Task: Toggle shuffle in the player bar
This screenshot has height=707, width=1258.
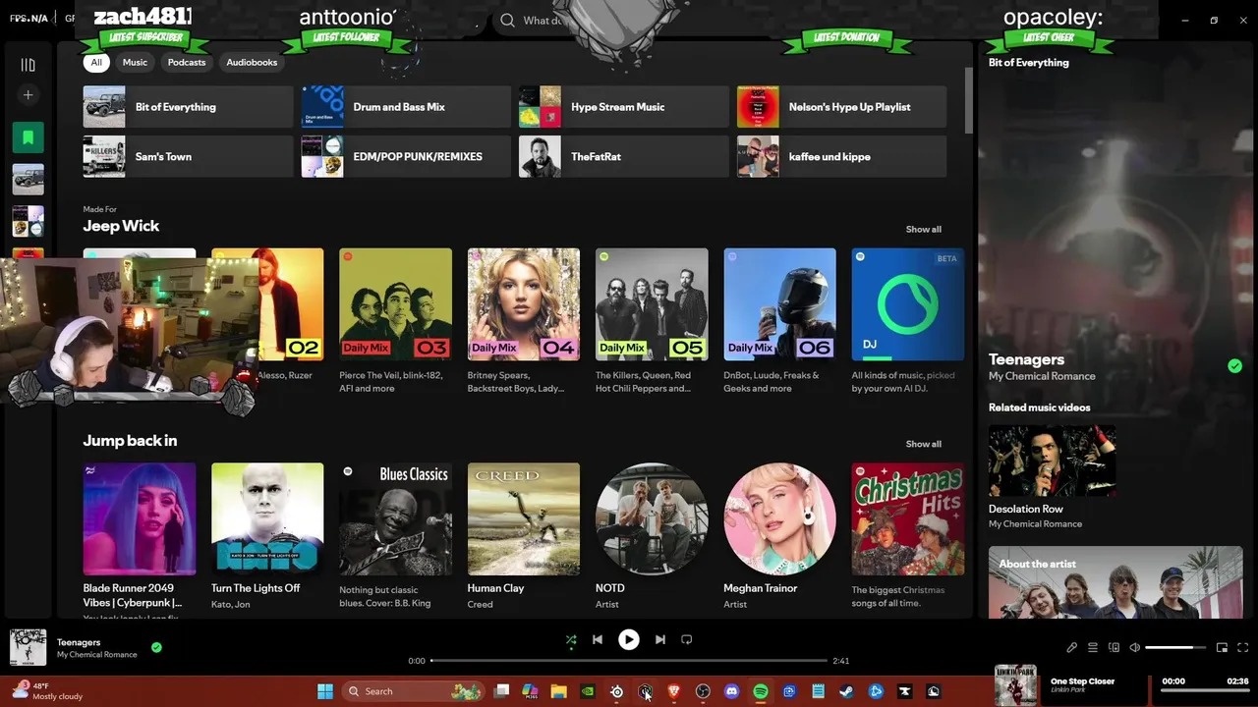Action: [571, 639]
